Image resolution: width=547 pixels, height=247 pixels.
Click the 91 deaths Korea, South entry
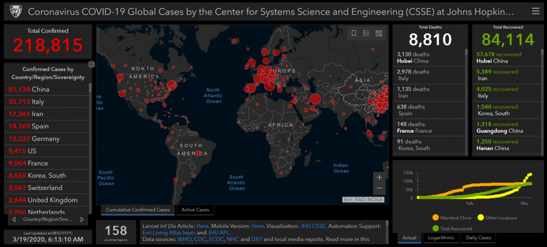429,145
